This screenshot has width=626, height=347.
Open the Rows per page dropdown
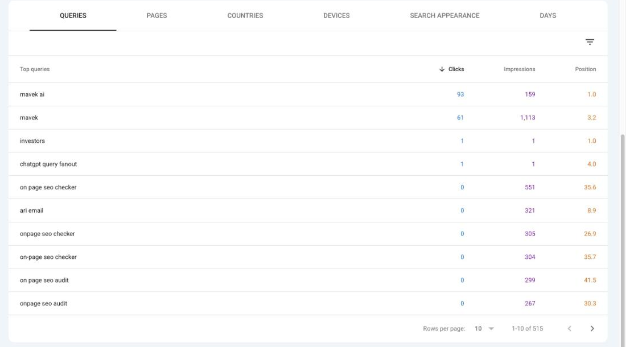pos(484,329)
